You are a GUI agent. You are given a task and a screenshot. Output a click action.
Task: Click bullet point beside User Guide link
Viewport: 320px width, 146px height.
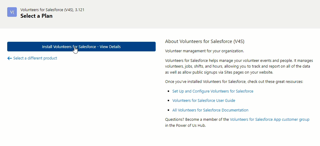tap(168, 101)
